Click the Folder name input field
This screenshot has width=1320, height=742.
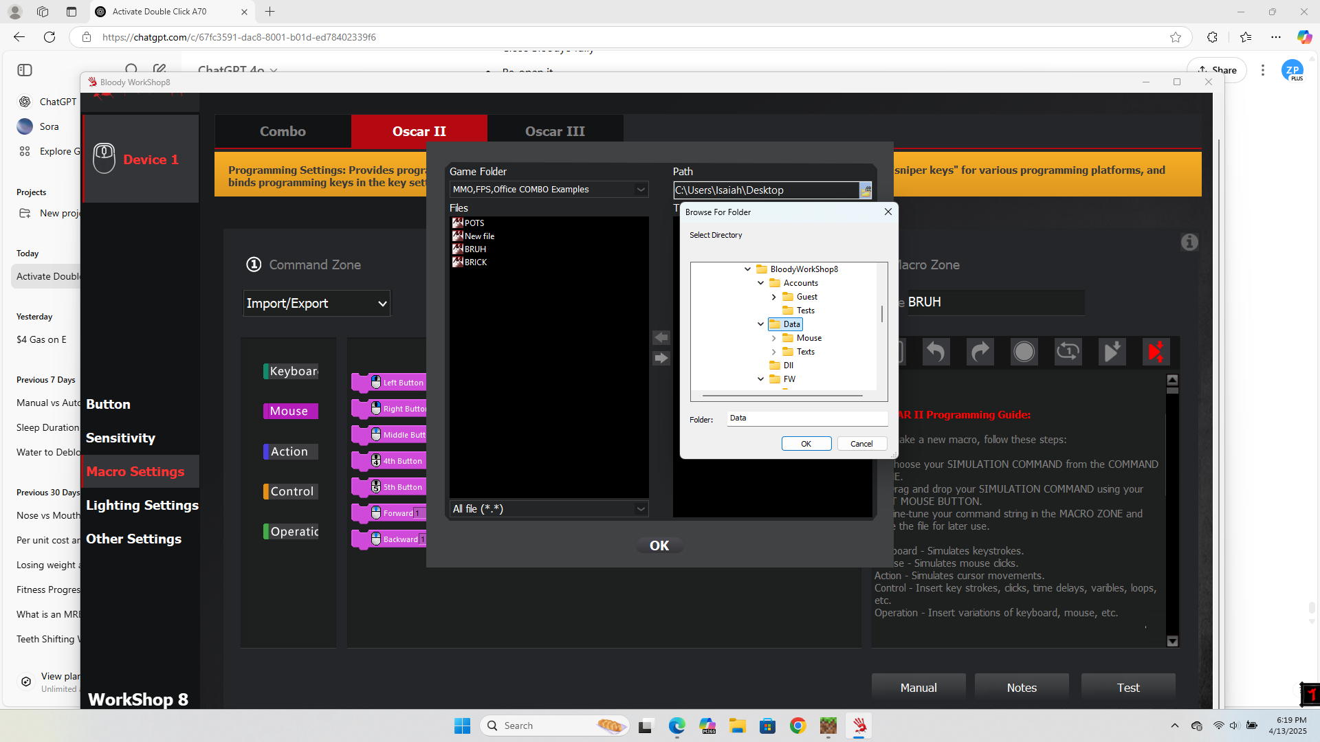[x=807, y=418]
